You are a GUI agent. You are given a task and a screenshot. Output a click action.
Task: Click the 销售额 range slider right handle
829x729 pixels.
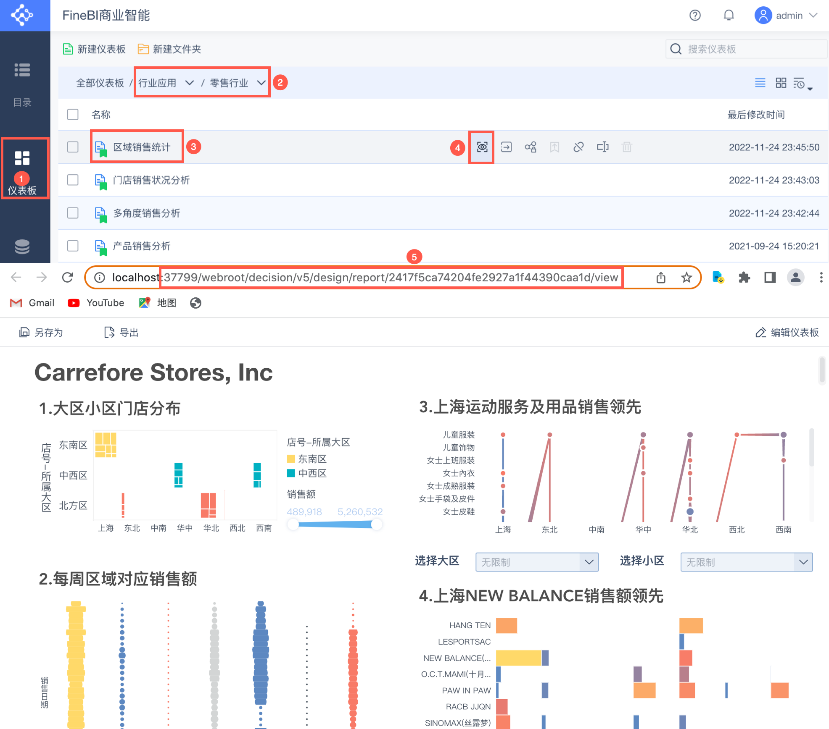coord(377,524)
